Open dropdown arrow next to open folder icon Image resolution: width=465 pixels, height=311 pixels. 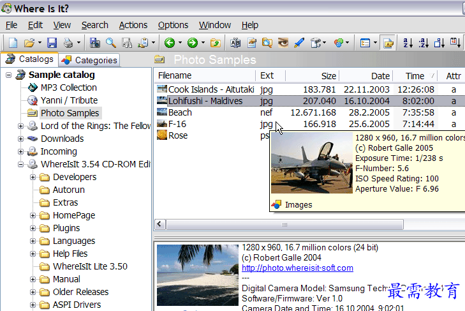tap(40, 43)
